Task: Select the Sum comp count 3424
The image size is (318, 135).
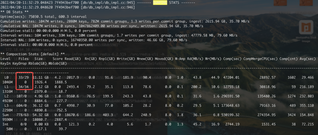Action: [x=291, y=115]
